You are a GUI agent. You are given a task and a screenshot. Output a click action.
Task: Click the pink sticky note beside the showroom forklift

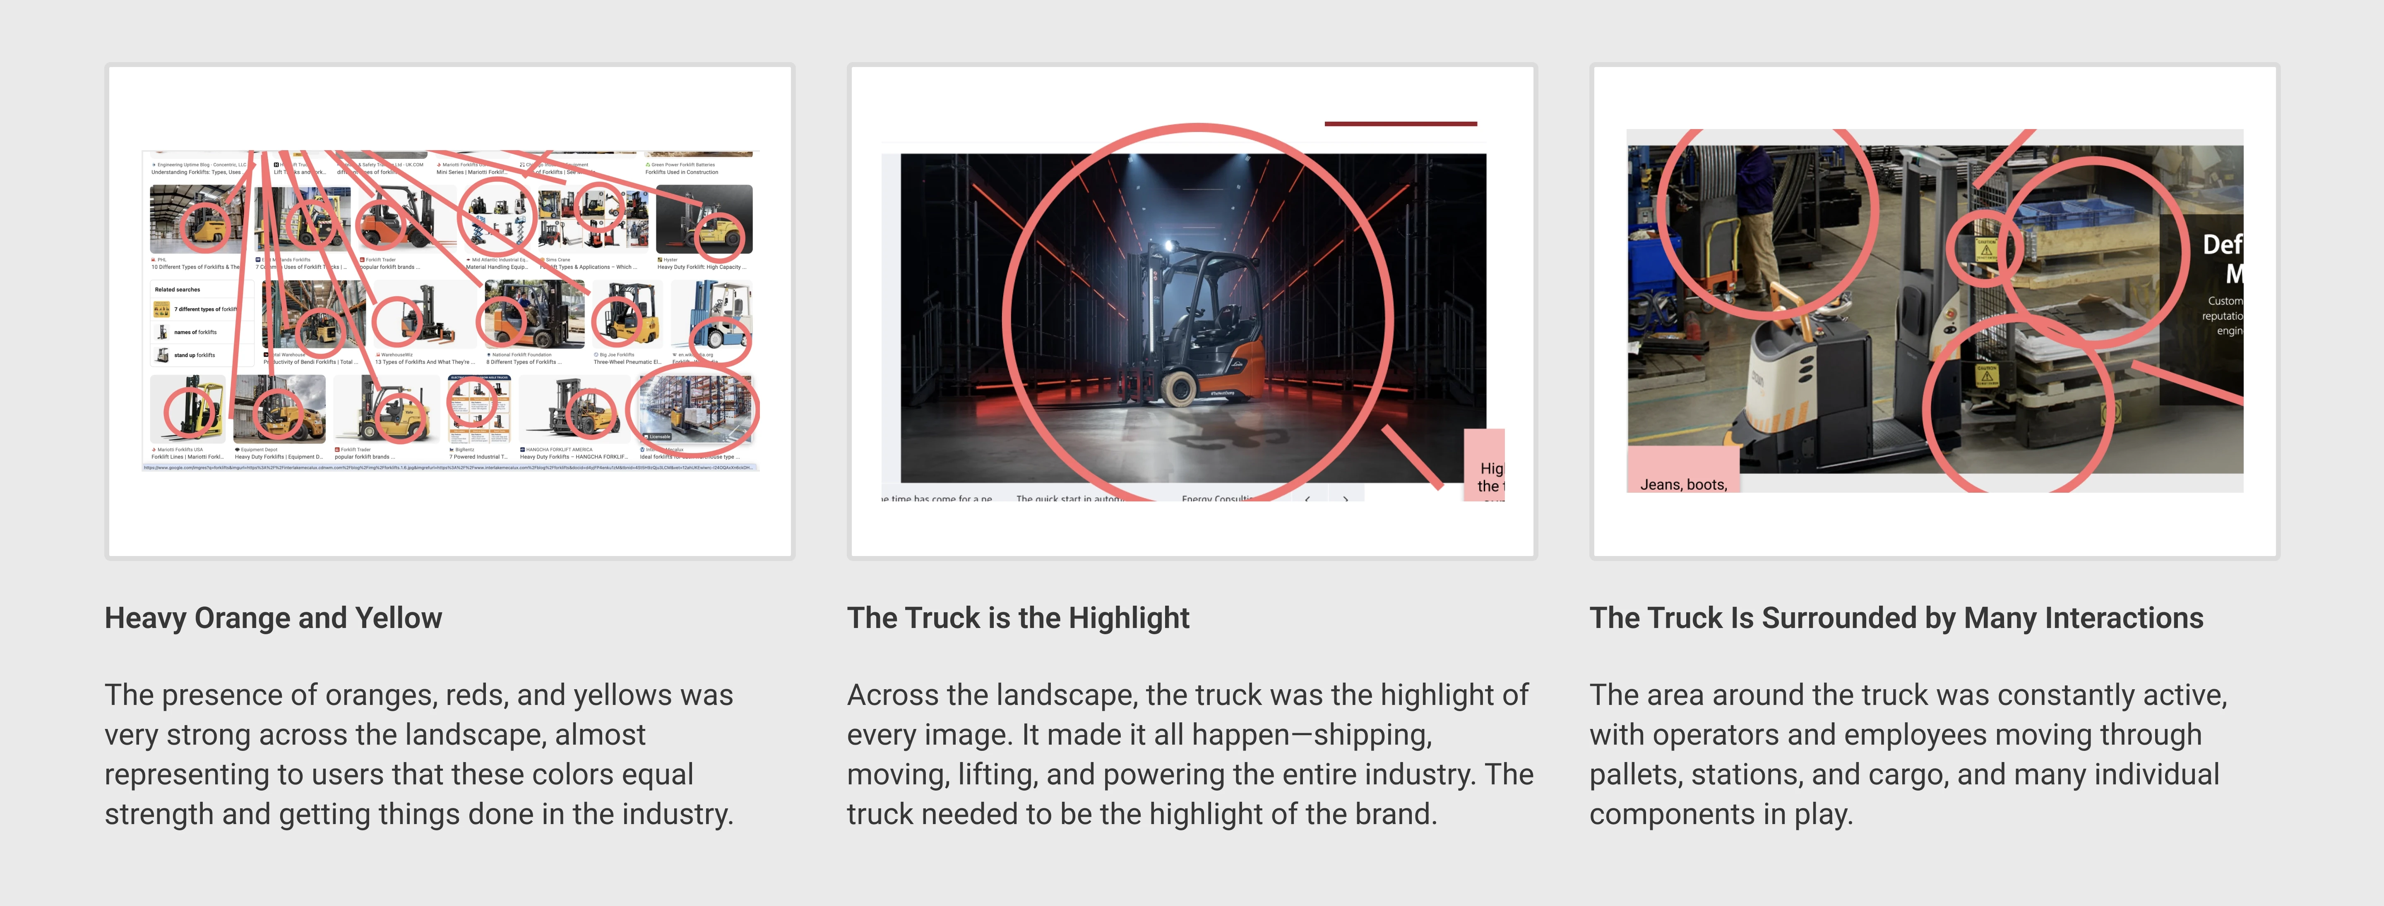tap(1485, 465)
